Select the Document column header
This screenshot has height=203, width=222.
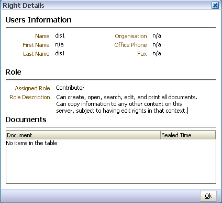click(x=83, y=135)
